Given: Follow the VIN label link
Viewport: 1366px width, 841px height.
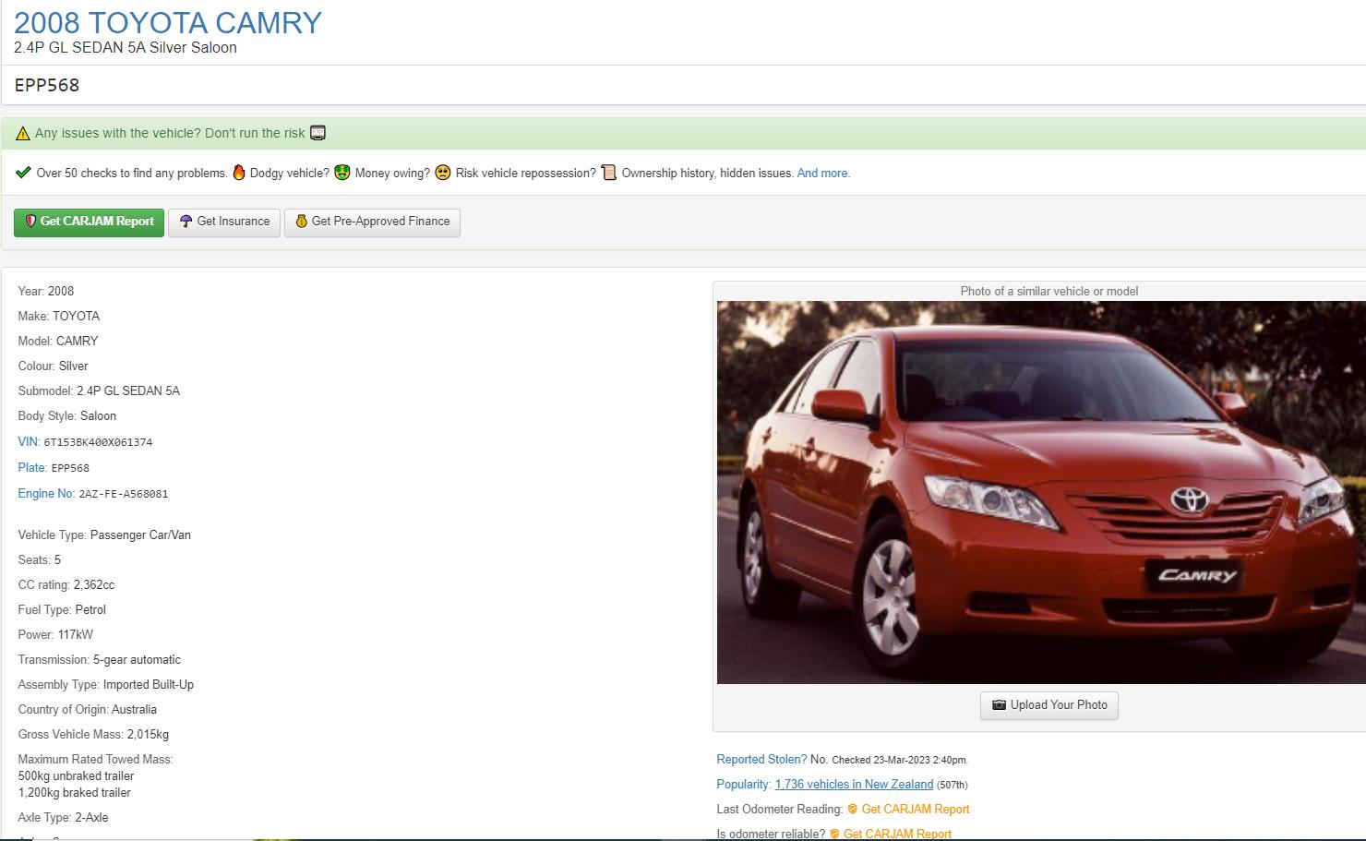Looking at the screenshot, I should pyautogui.click(x=28, y=441).
